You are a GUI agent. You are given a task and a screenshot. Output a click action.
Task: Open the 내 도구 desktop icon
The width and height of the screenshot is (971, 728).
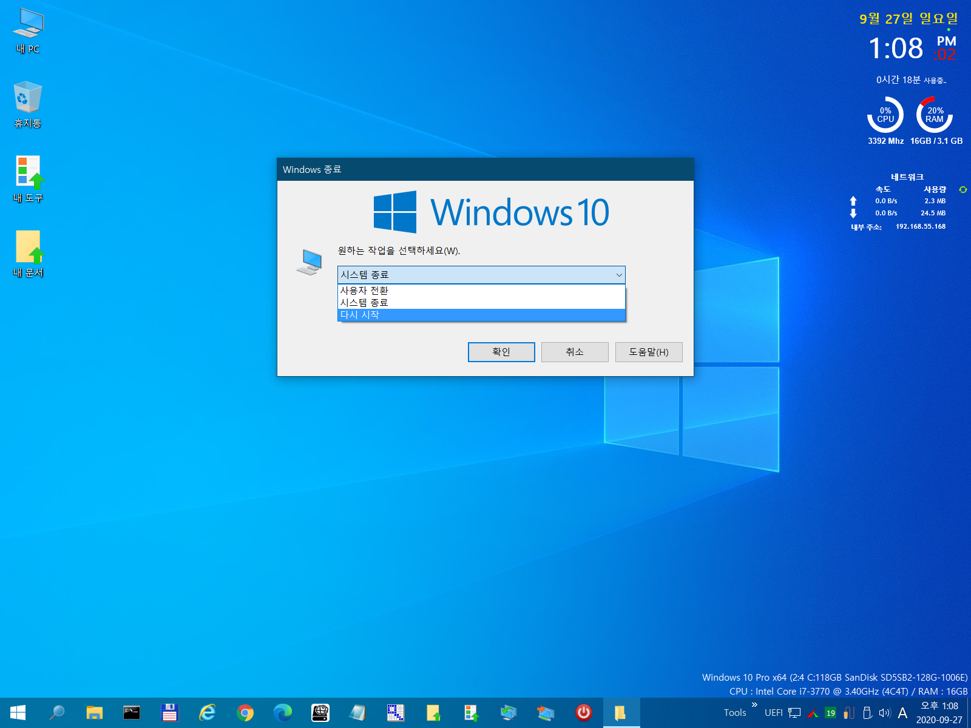click(28, 180)
